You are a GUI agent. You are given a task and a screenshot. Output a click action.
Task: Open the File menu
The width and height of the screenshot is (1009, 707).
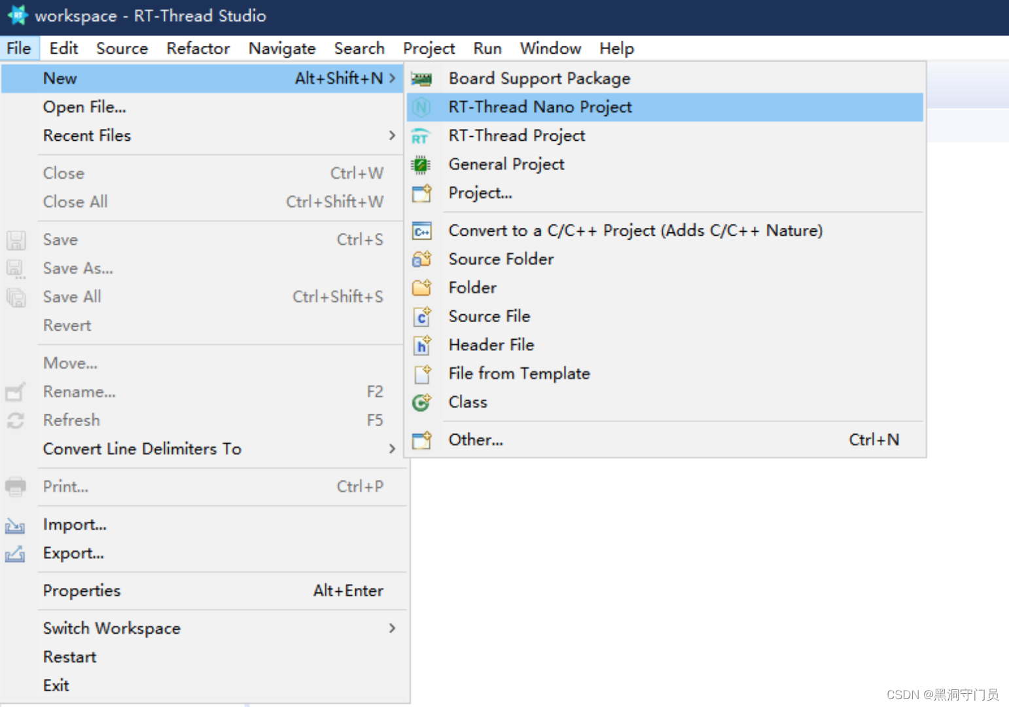click(19, 48)
